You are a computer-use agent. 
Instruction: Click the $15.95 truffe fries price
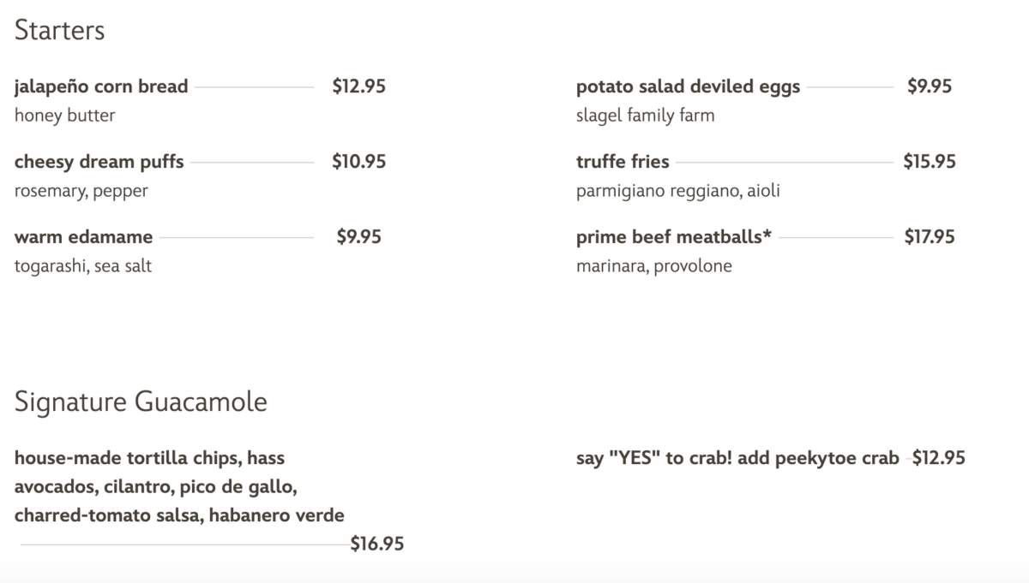[x=930, y=162]
